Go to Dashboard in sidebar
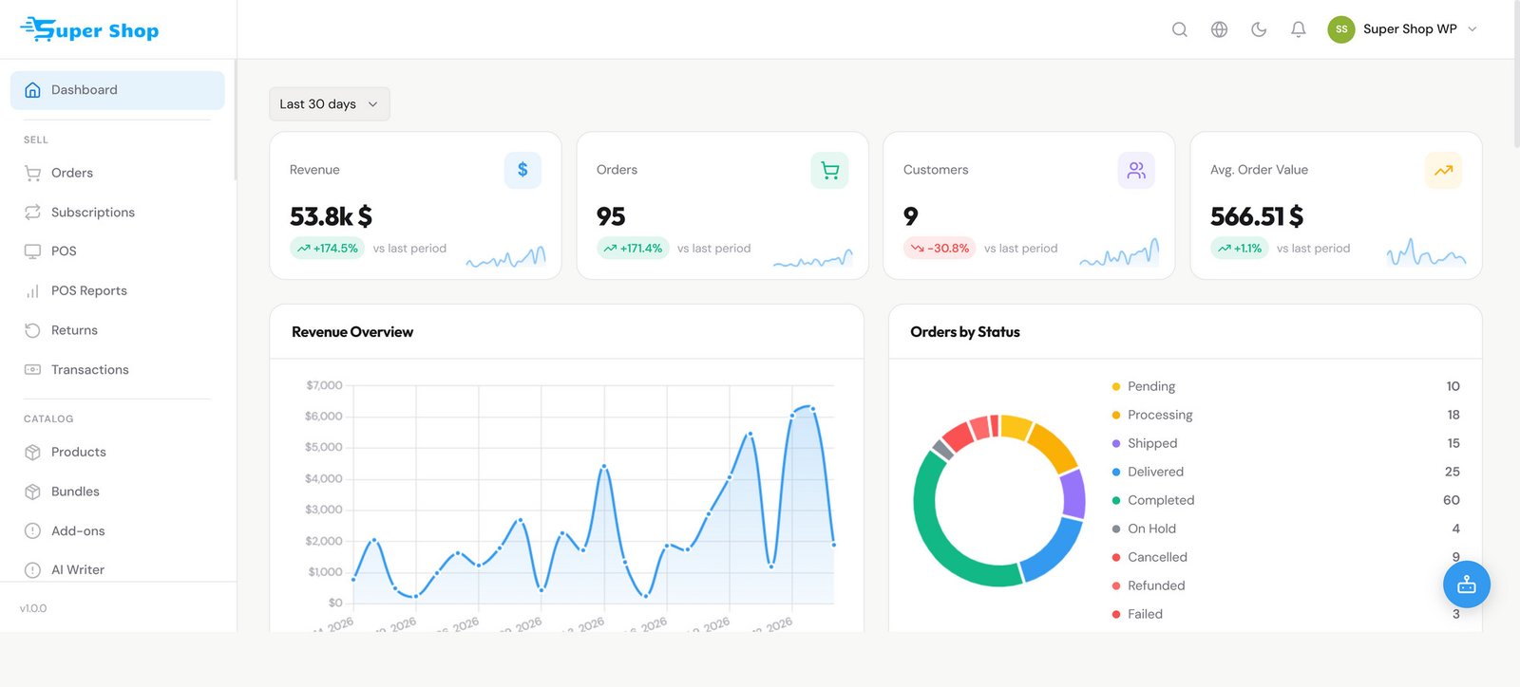This screenshot has width=1520, height=687. pyautogui.click(x=118, y=90)
